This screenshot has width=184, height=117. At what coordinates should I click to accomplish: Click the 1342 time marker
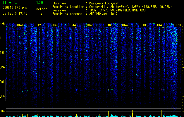coord(37,25)
